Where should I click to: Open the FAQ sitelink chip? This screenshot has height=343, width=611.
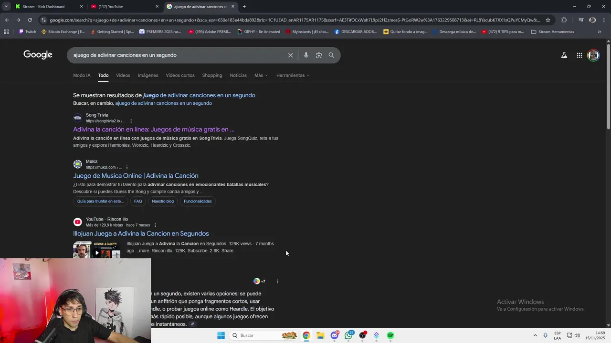point(138,201)
